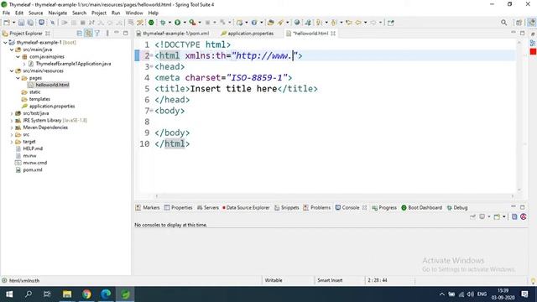Click the Smart Insert status field
This screenshot has width=537, height=302.
pyautogui.click(x=330, y=280)
